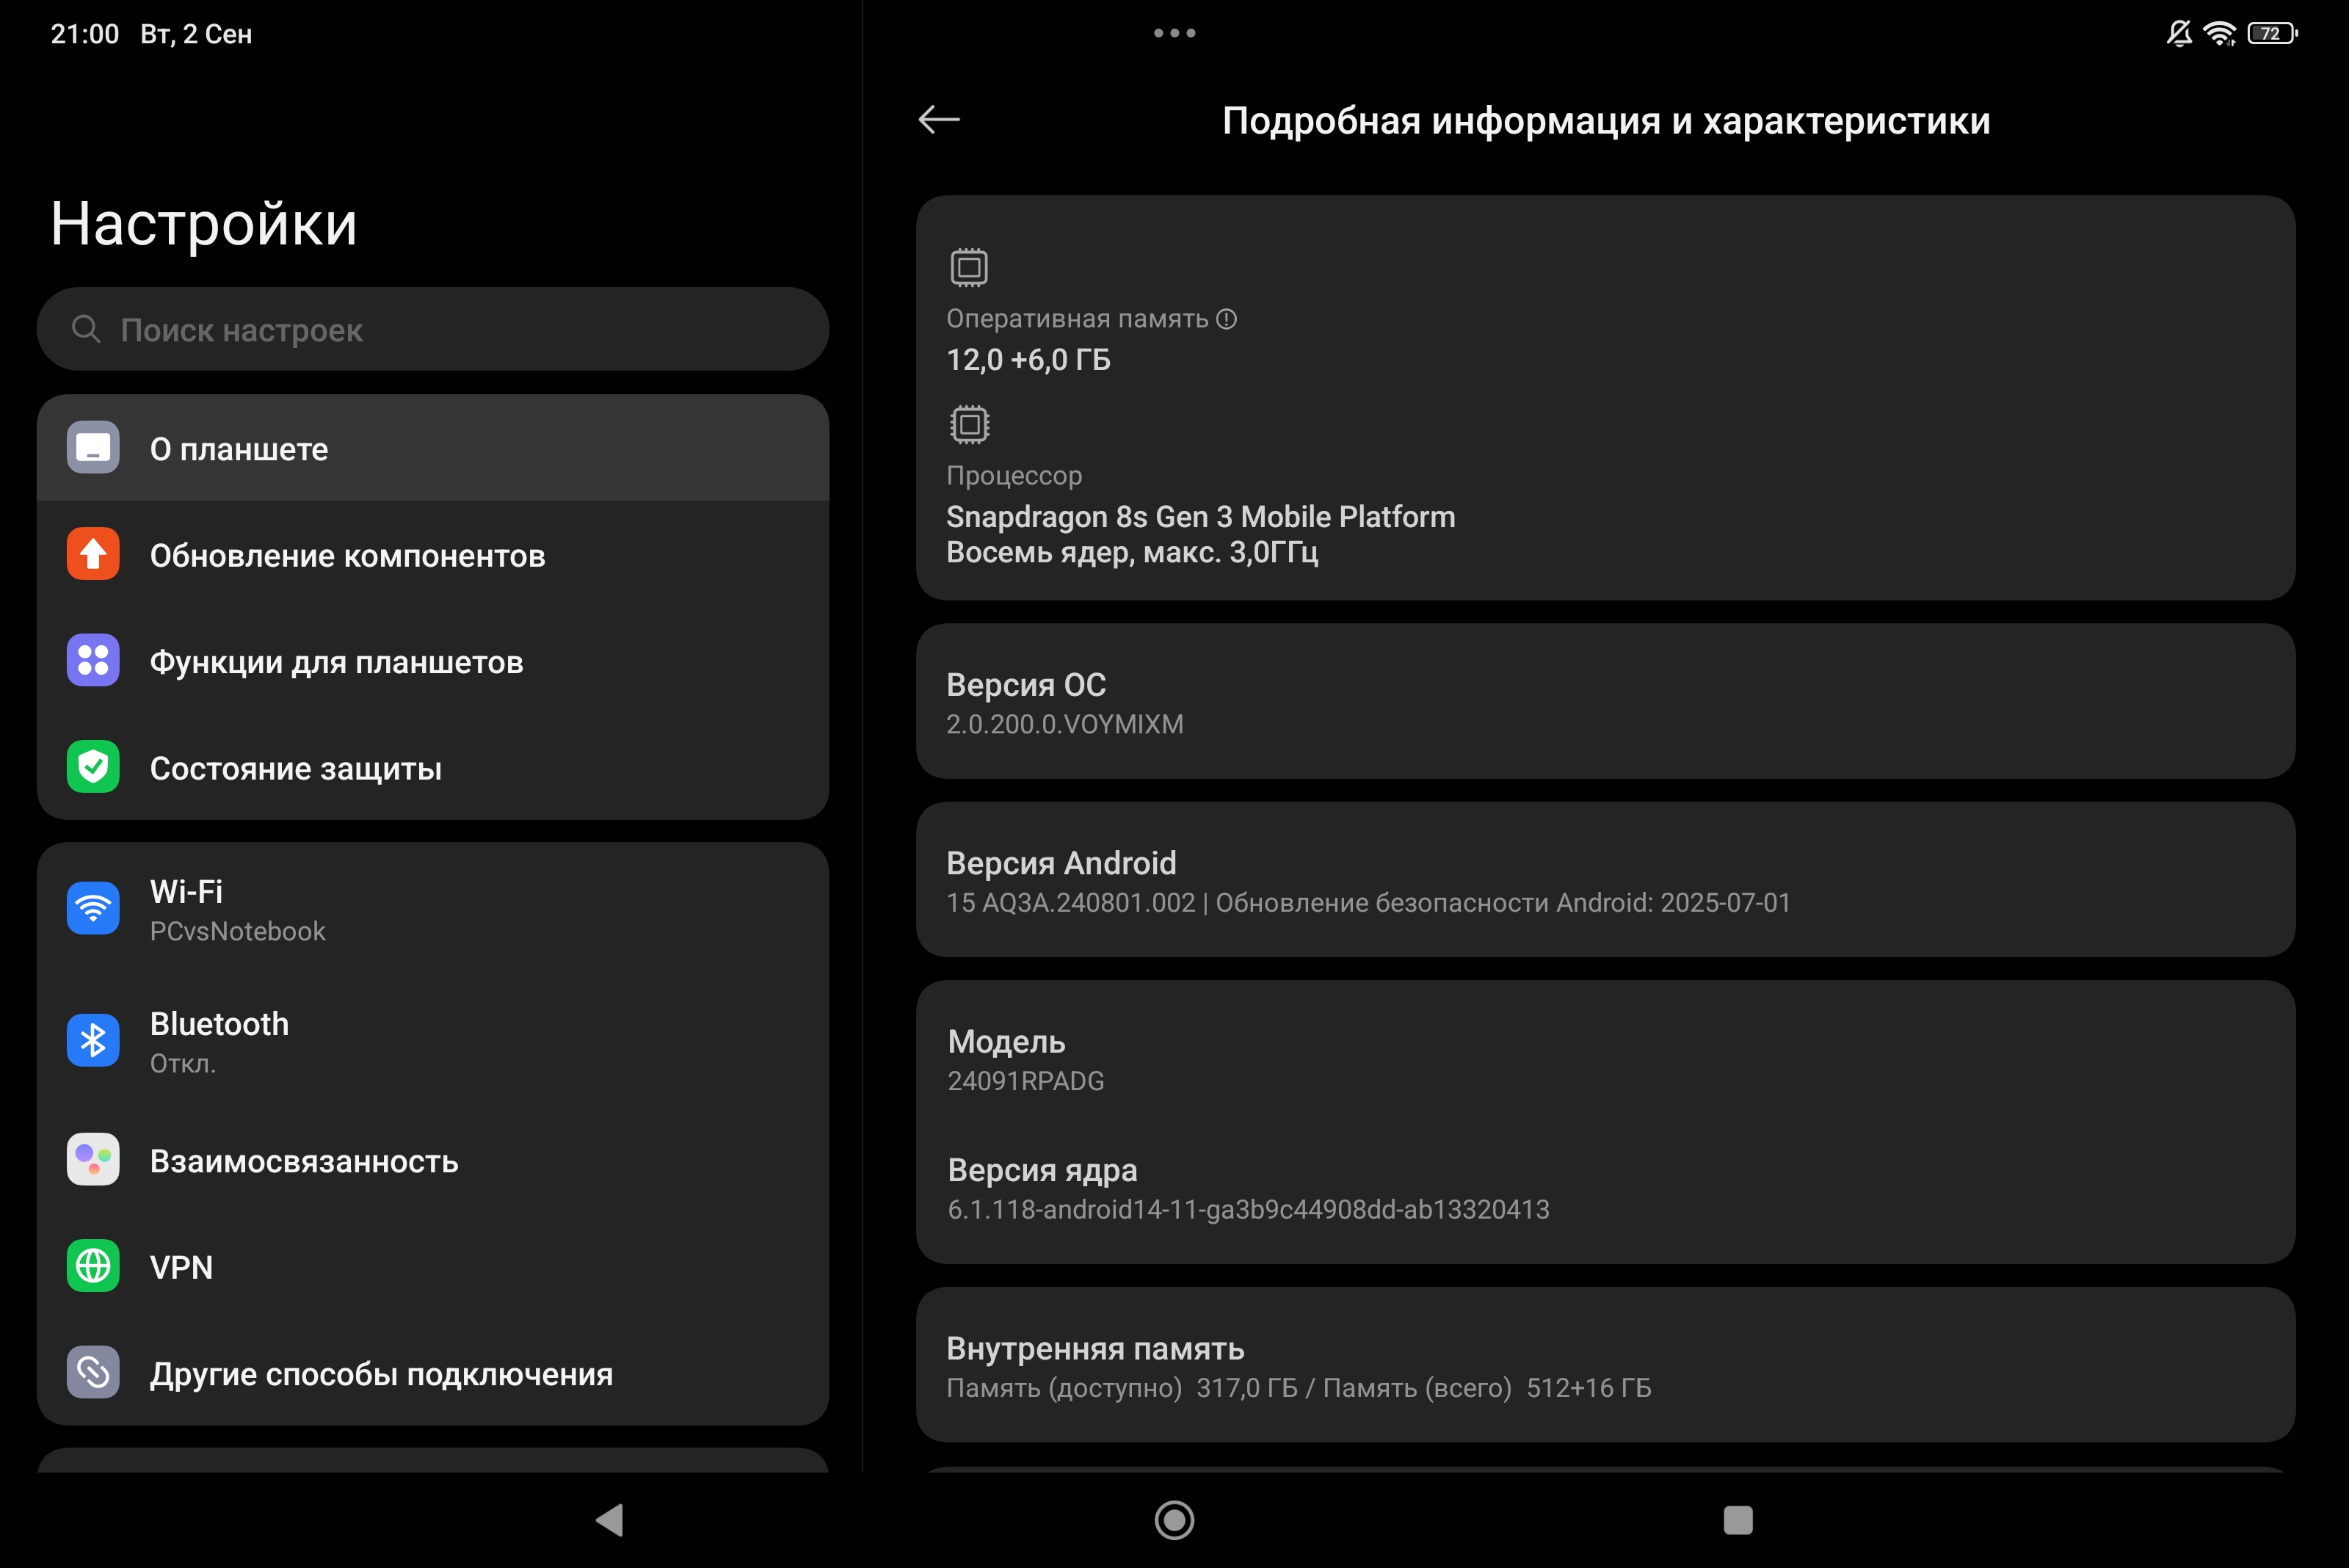Click the back arrow icon

click(938, 120)
